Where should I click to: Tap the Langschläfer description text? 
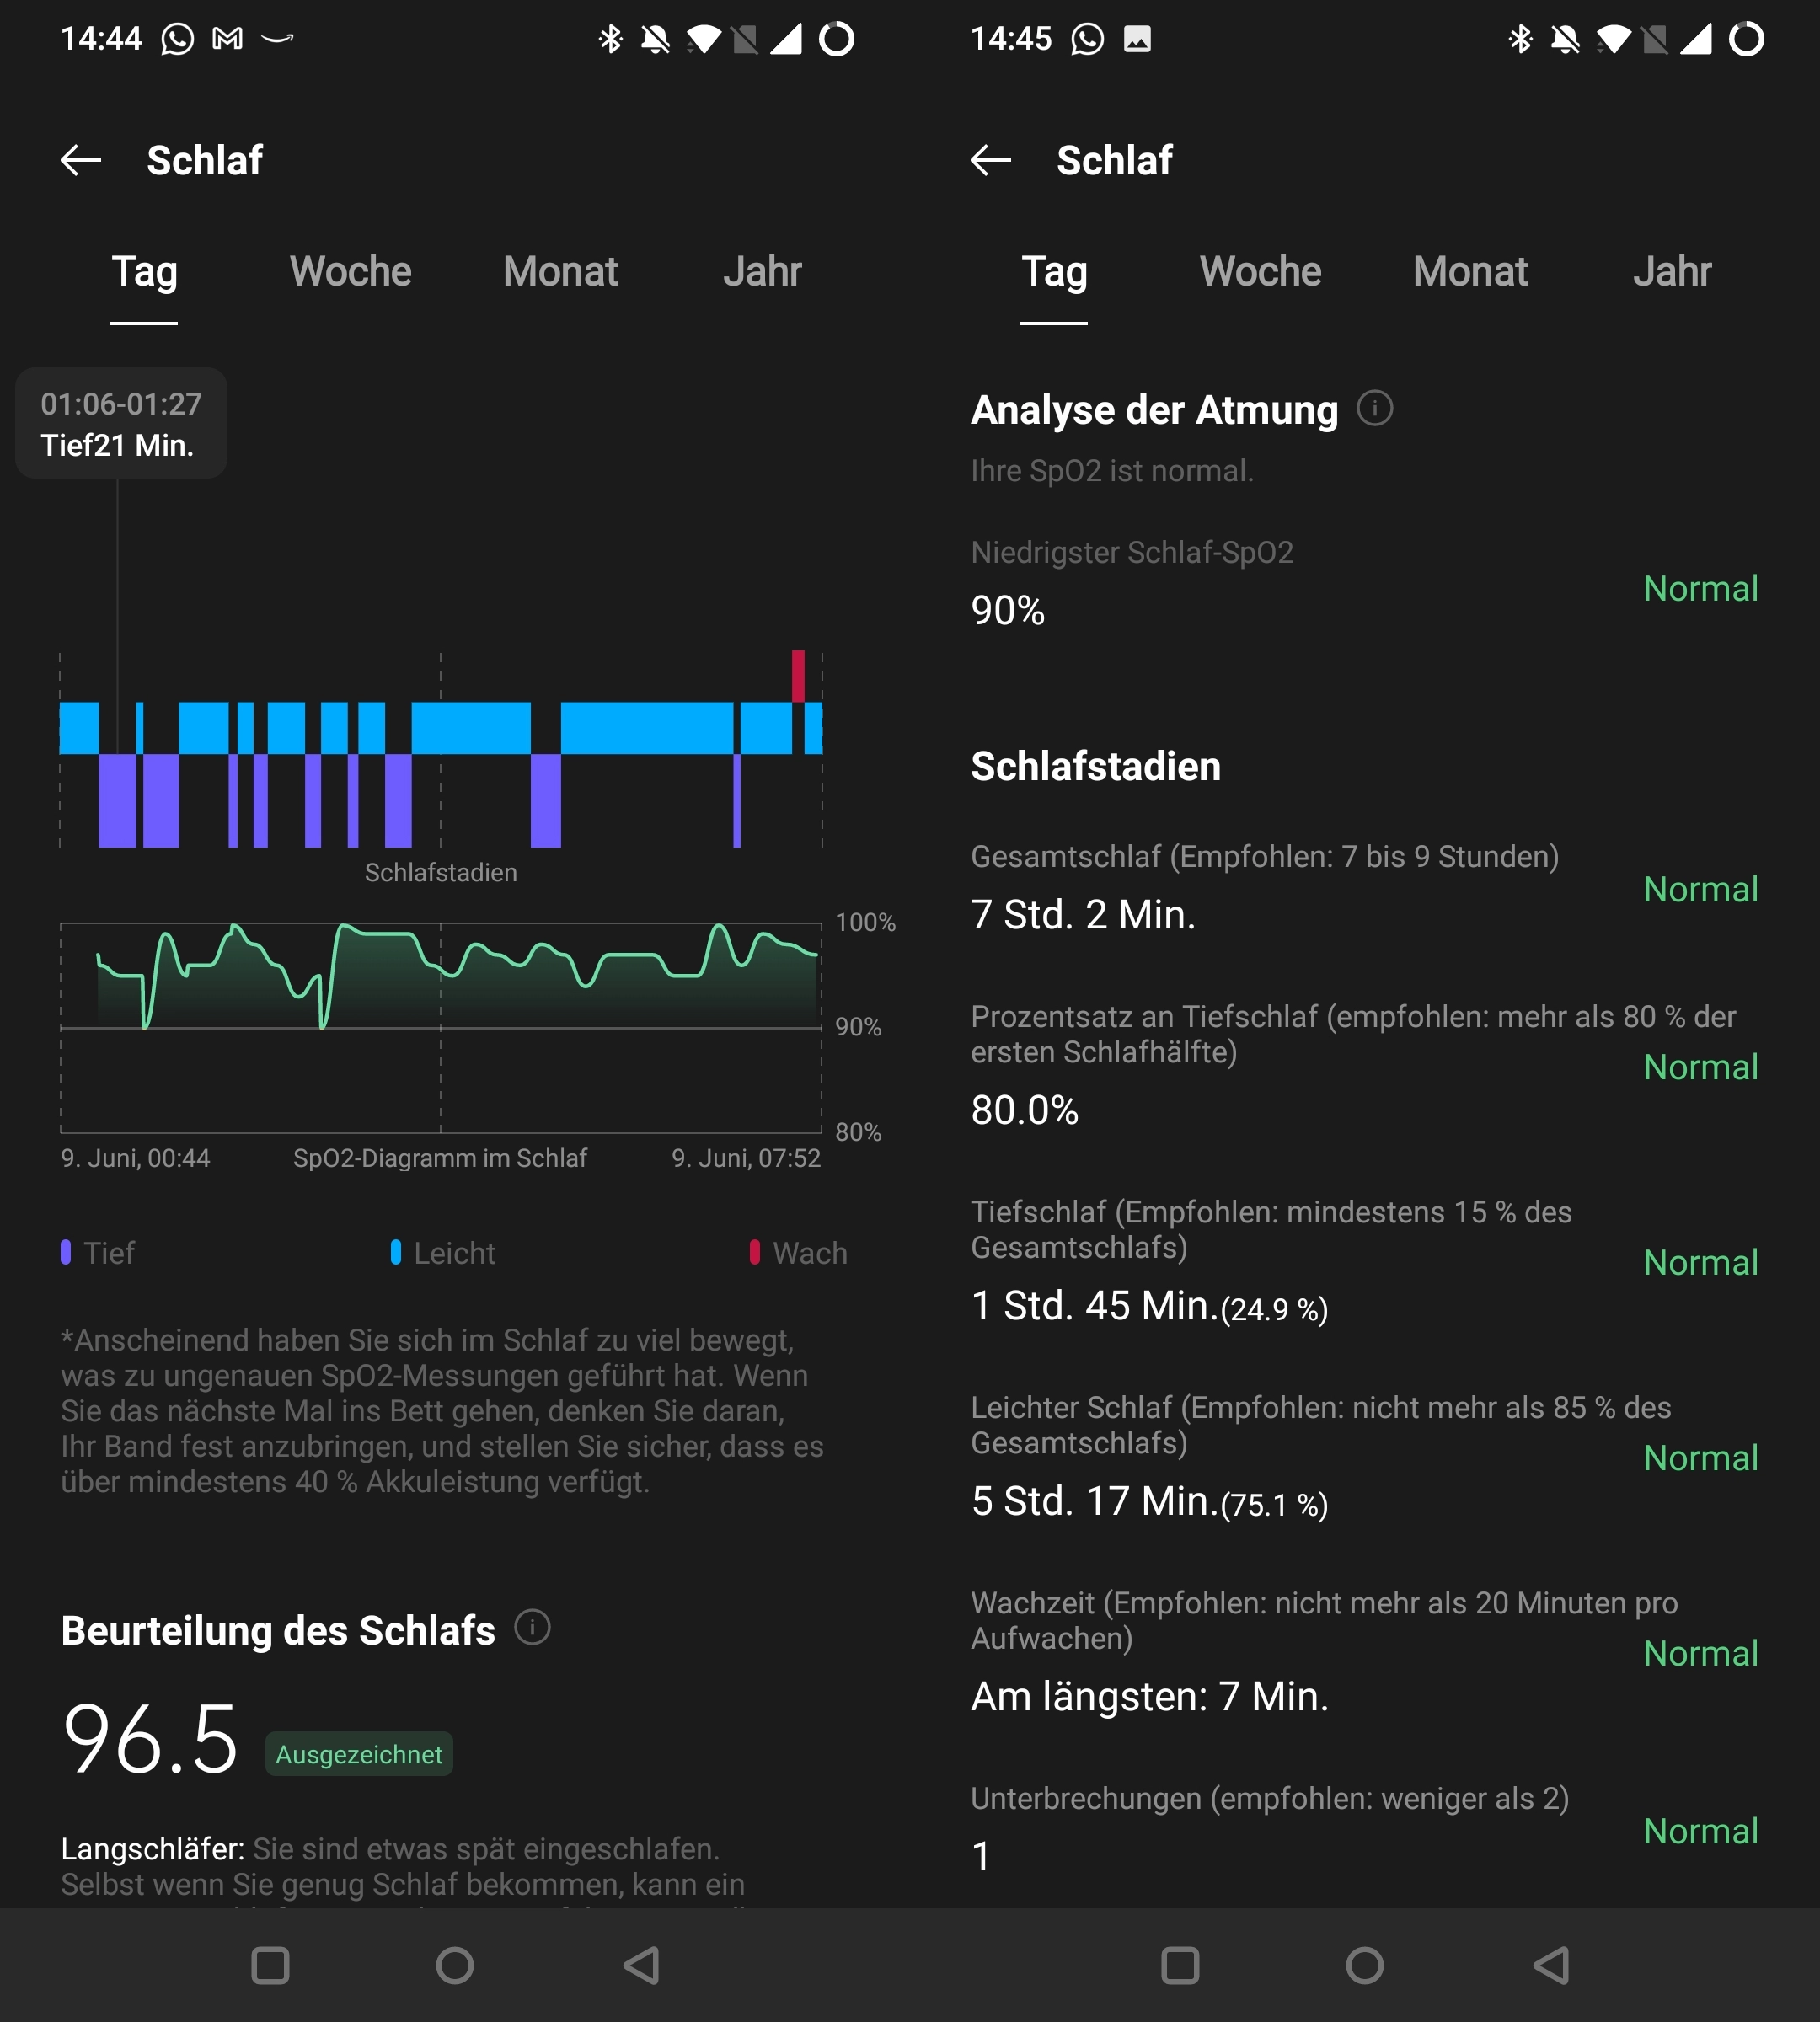pos(403,1867)
